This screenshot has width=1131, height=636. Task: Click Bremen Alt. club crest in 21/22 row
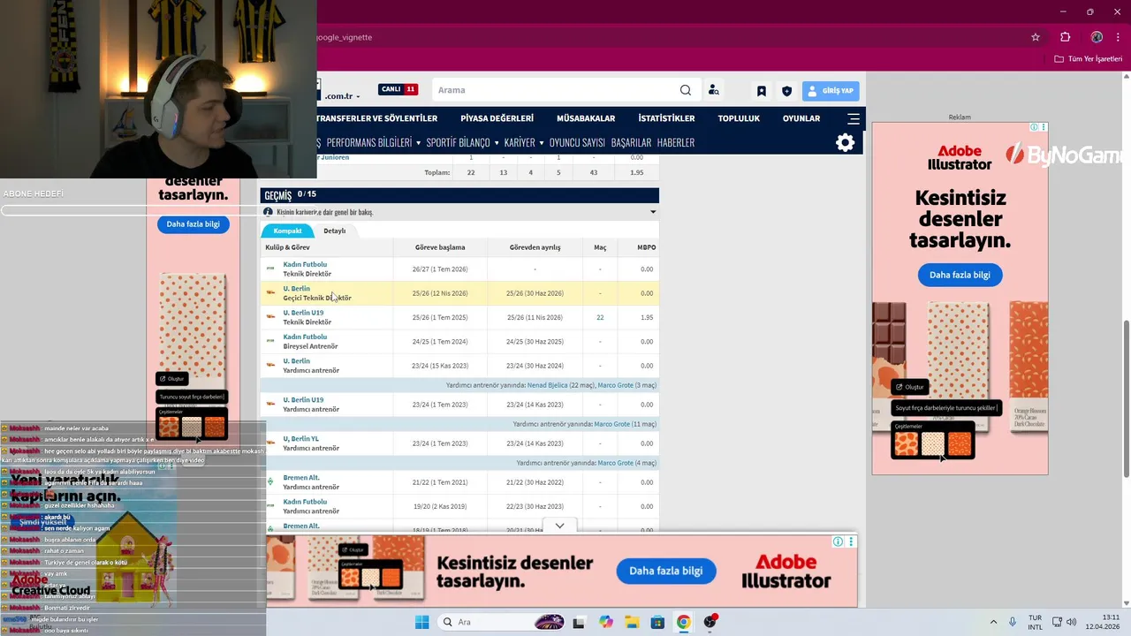(x=270, y=481)
